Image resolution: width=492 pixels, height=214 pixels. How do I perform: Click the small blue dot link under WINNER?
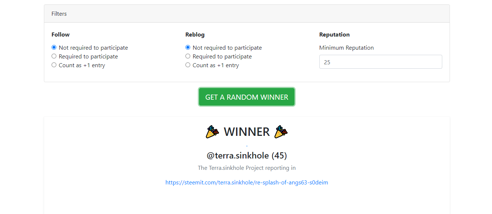(247, 146)
